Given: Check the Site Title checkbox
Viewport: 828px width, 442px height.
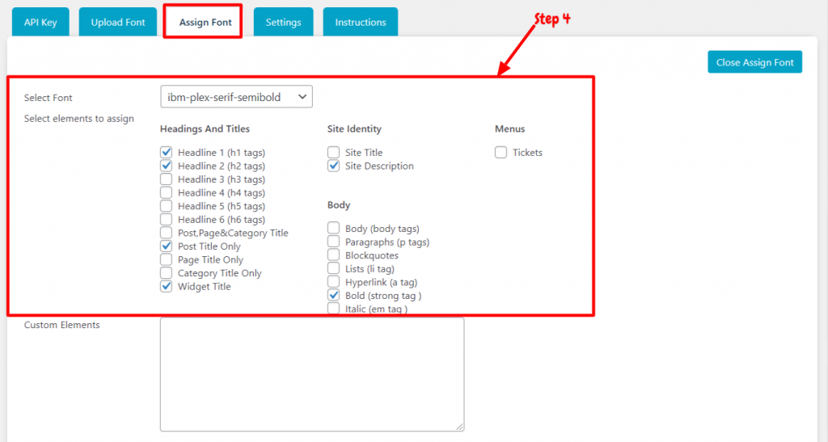Looking at the screenshot, I should [x=333, y=153].
